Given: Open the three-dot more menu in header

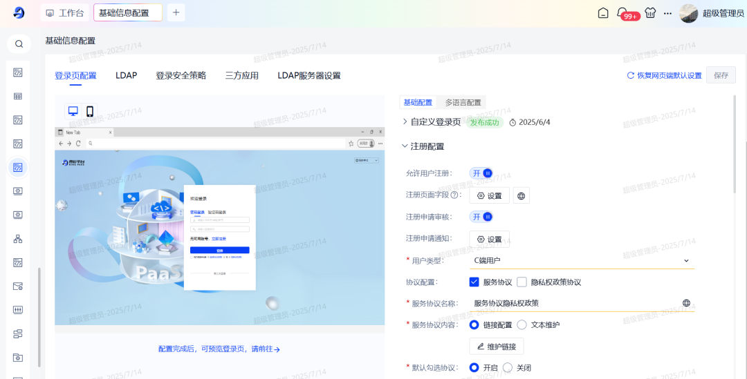Looking at the screenshot, I should coord(667,13).
